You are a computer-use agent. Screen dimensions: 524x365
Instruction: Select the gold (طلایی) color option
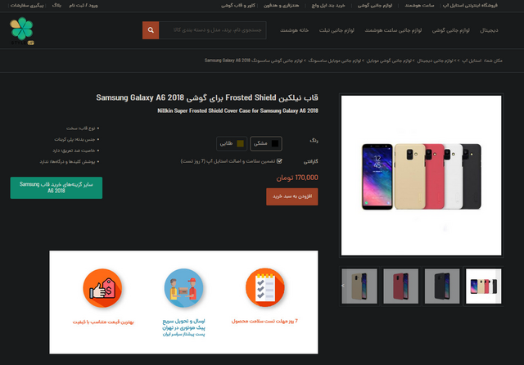click(232, 143)
